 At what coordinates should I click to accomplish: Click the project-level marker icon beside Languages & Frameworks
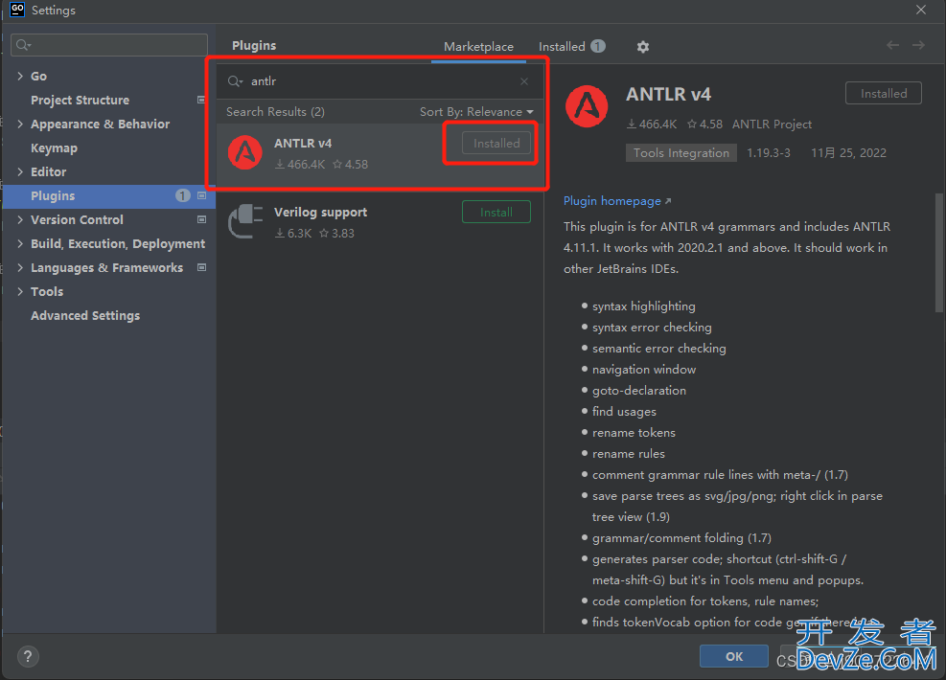[x=201, y=267]
